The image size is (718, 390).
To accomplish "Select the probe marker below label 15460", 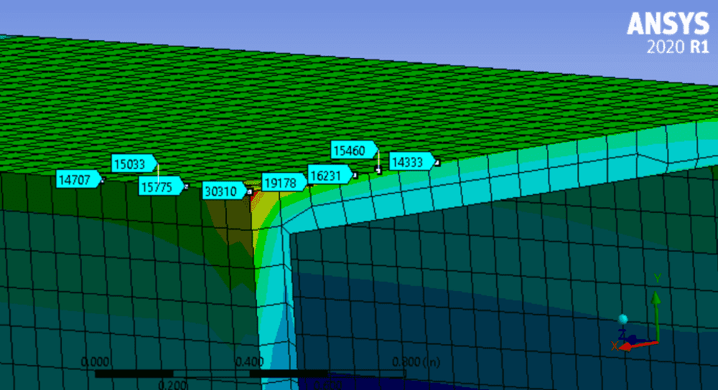I will pos(378,171).
